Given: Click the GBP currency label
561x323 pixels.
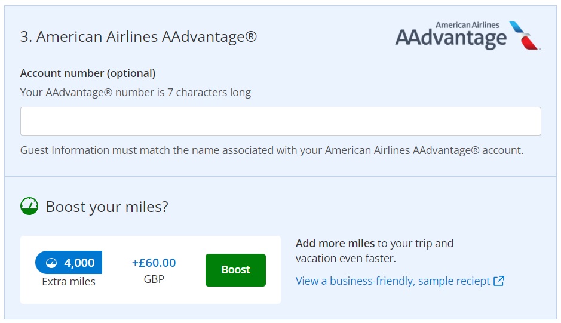Looking at the screenshot, I should (x=154, y=279).
